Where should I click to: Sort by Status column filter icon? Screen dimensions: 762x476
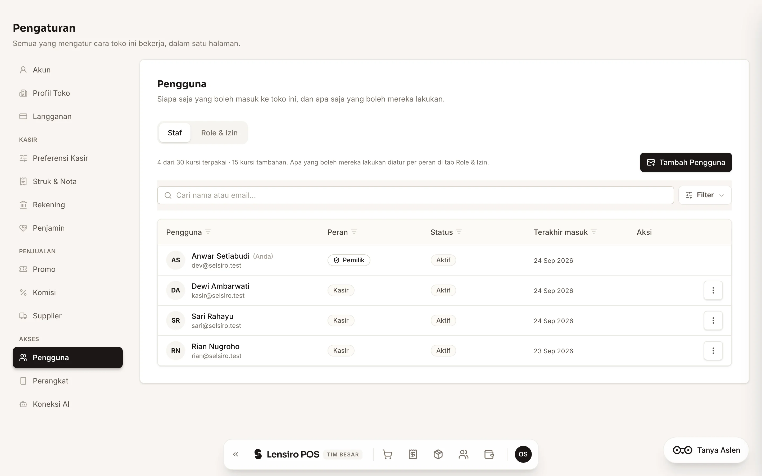point(459,232)
